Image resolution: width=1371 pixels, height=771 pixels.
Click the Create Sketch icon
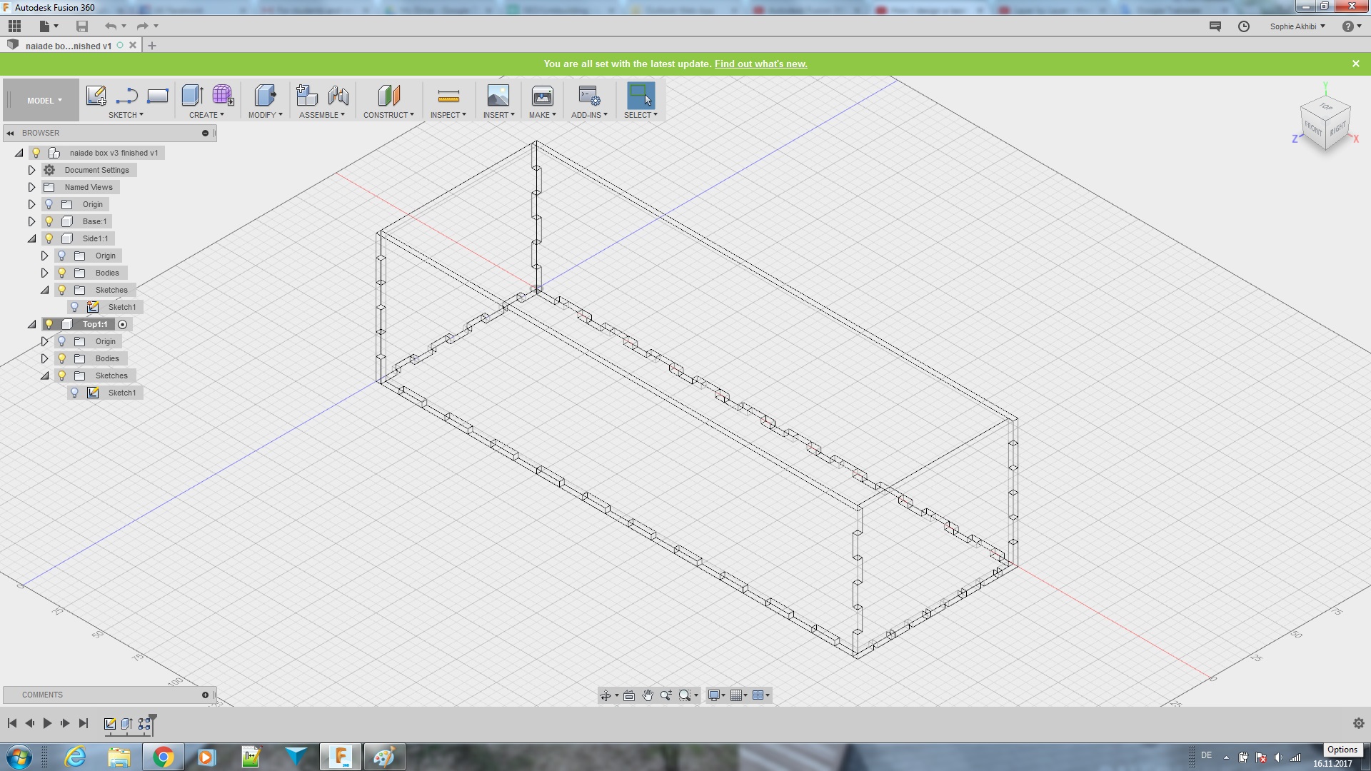pos(96,96)
